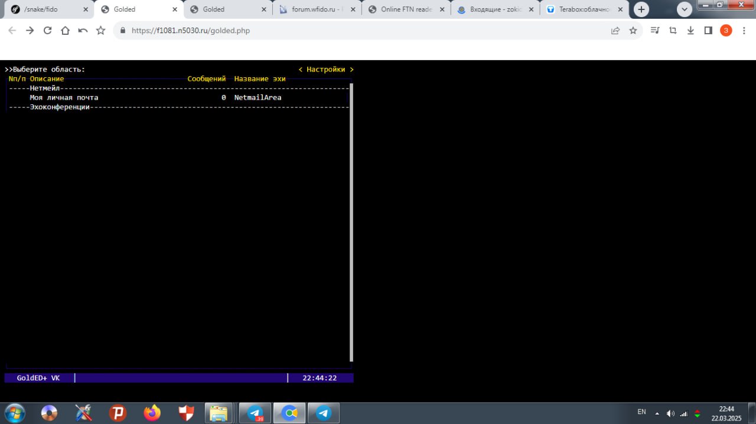Navigate forward with the arrow icon
756x424 pixels.
(x=30, y=31)
